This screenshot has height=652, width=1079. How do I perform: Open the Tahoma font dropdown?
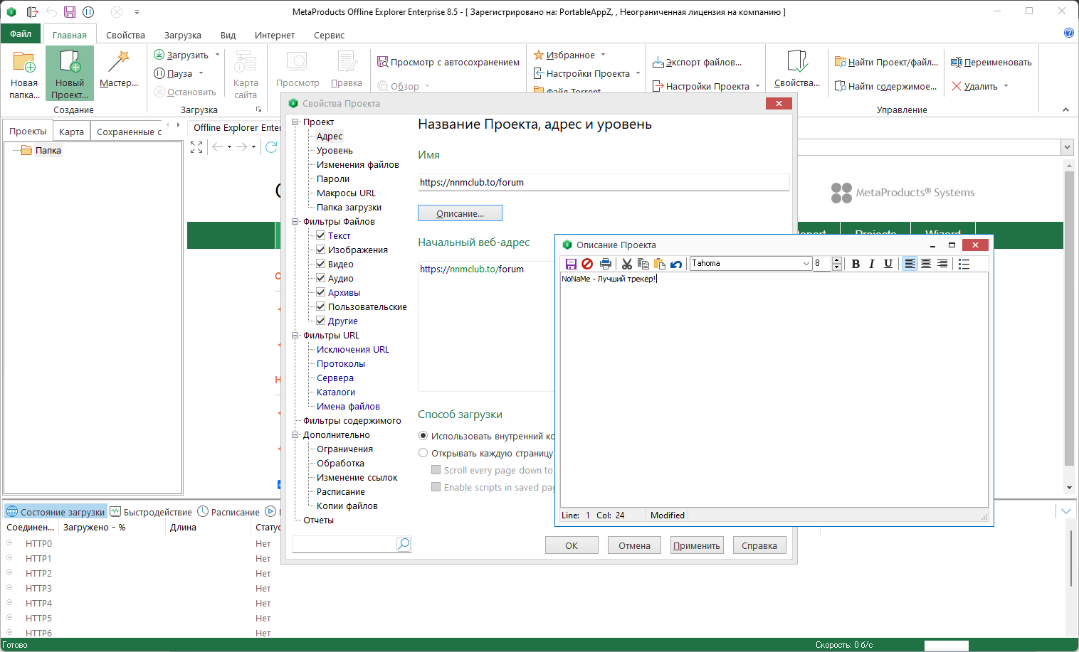pyautogui.click(x=806, y=263)
